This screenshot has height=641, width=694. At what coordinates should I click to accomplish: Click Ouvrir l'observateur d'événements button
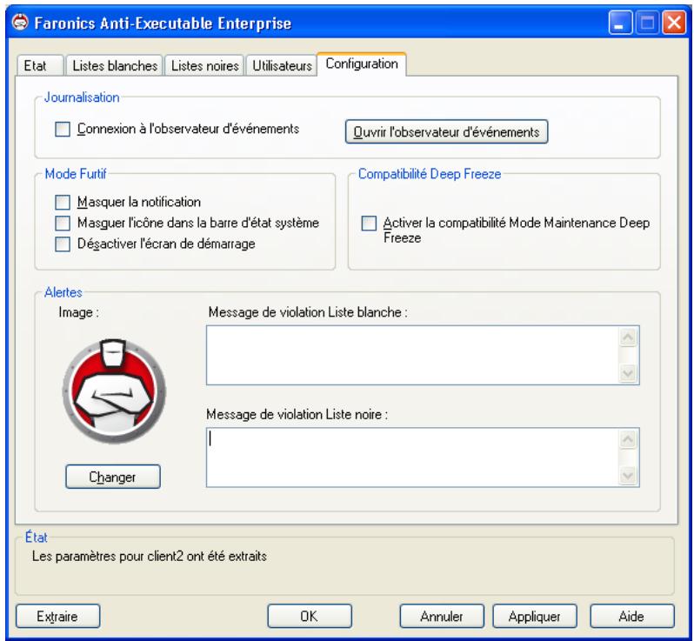(446, 132)
